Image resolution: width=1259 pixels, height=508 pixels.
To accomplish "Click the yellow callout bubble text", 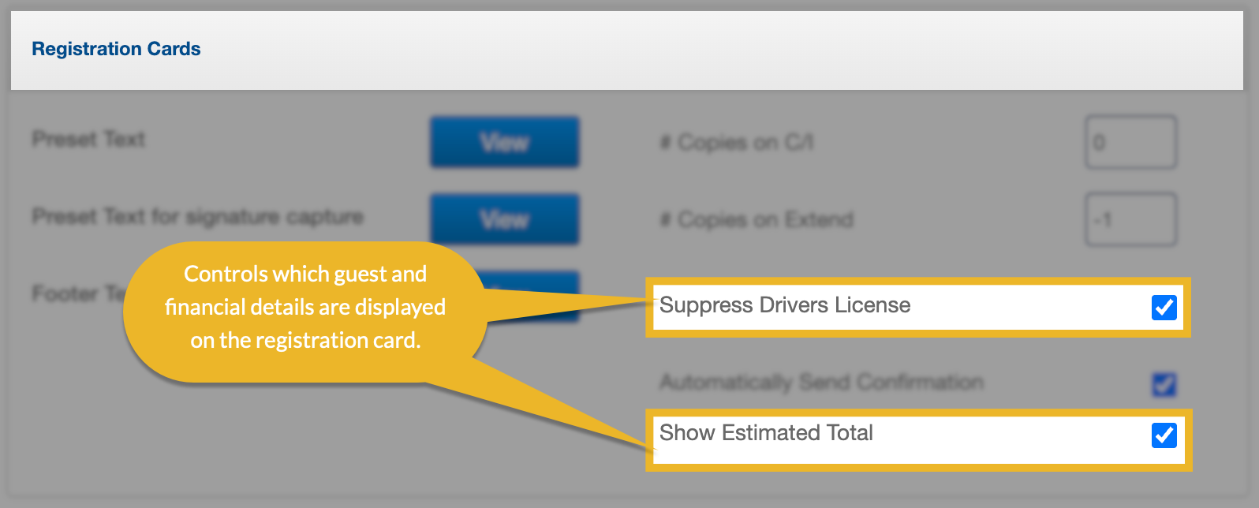I will (x=305, y=307).
